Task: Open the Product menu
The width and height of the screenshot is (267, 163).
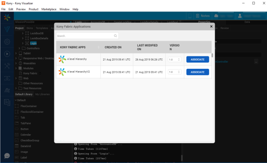Action: click(x=34, y=9)
